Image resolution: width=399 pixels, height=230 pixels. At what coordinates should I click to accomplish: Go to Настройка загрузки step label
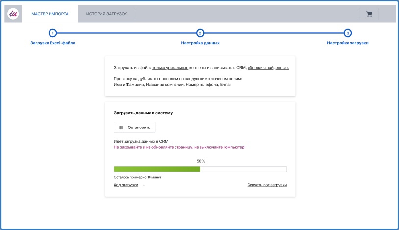point(348,43)
